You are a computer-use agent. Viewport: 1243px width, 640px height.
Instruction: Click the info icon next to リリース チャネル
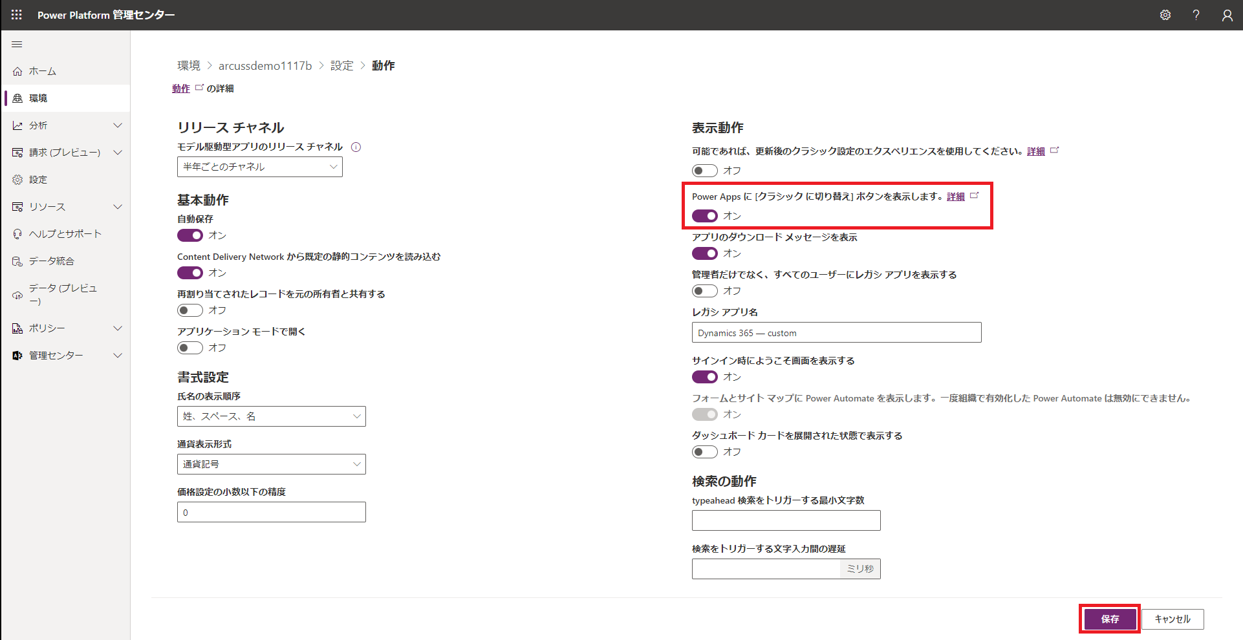pyautogui.click(x=356, y=147)
